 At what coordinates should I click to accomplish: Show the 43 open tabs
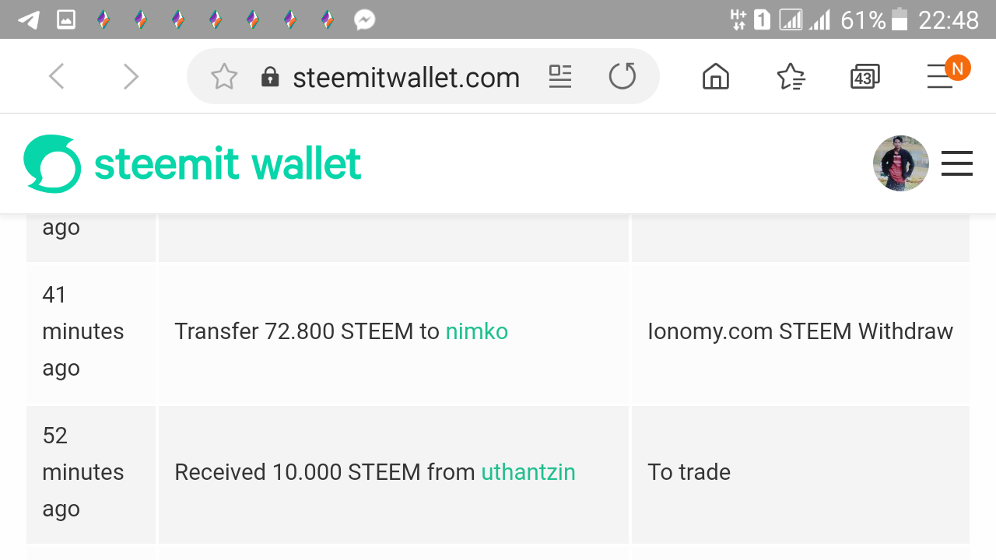[864, 76]
